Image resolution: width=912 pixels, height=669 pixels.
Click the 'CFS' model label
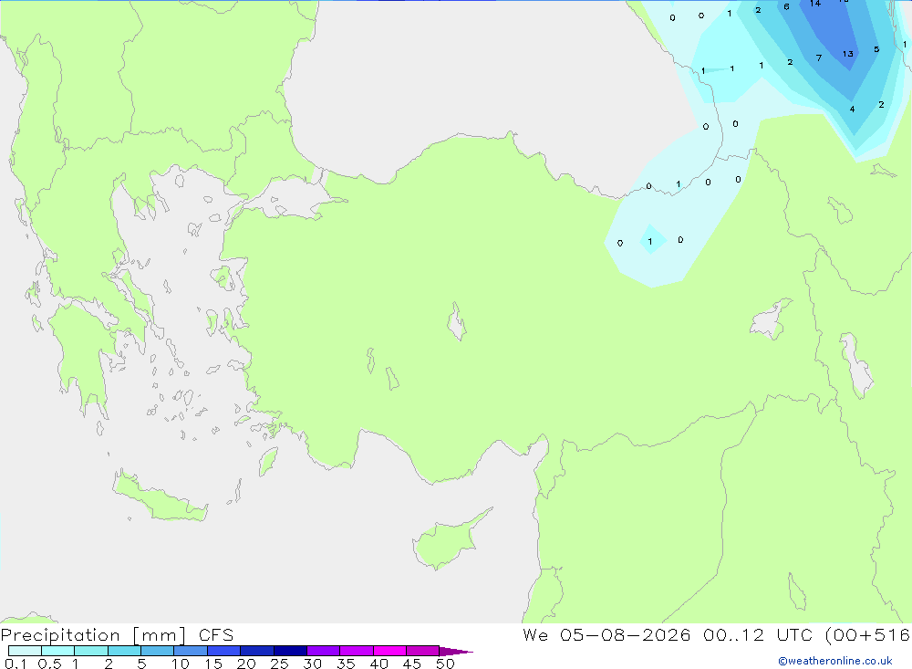point(216,635)
